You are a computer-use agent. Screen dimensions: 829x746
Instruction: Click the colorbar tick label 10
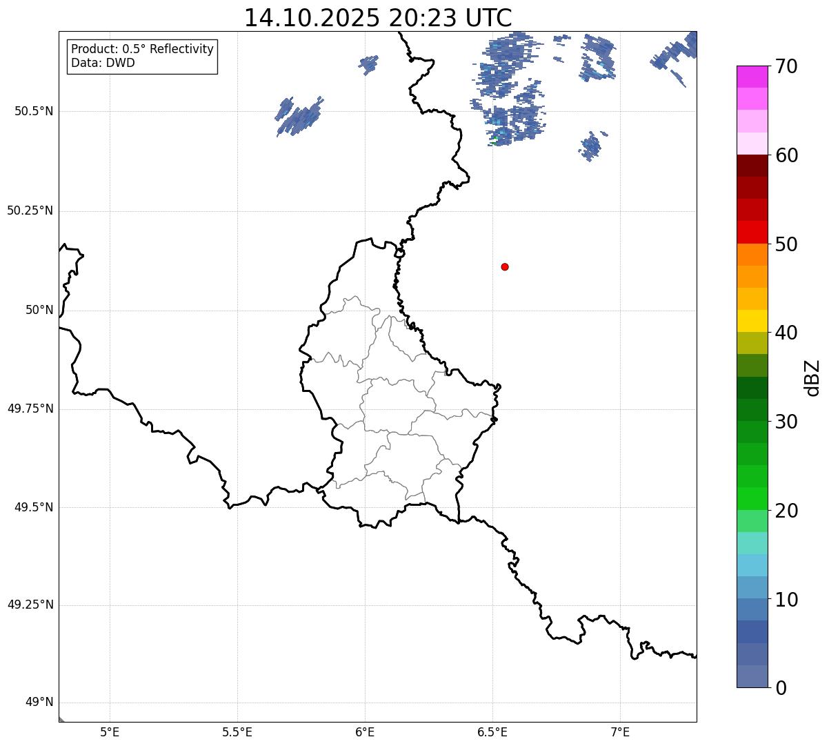786,600
